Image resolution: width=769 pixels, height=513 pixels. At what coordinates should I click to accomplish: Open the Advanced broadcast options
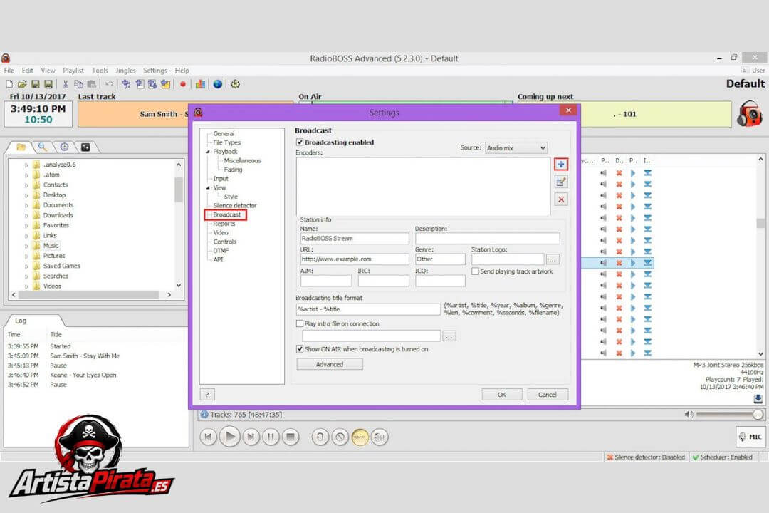[x=330, y=364]
